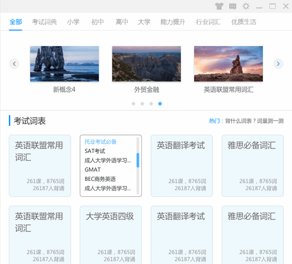Open settings via the gear icon
Viewport: 292px width, 264px height.
coord(246,6)
